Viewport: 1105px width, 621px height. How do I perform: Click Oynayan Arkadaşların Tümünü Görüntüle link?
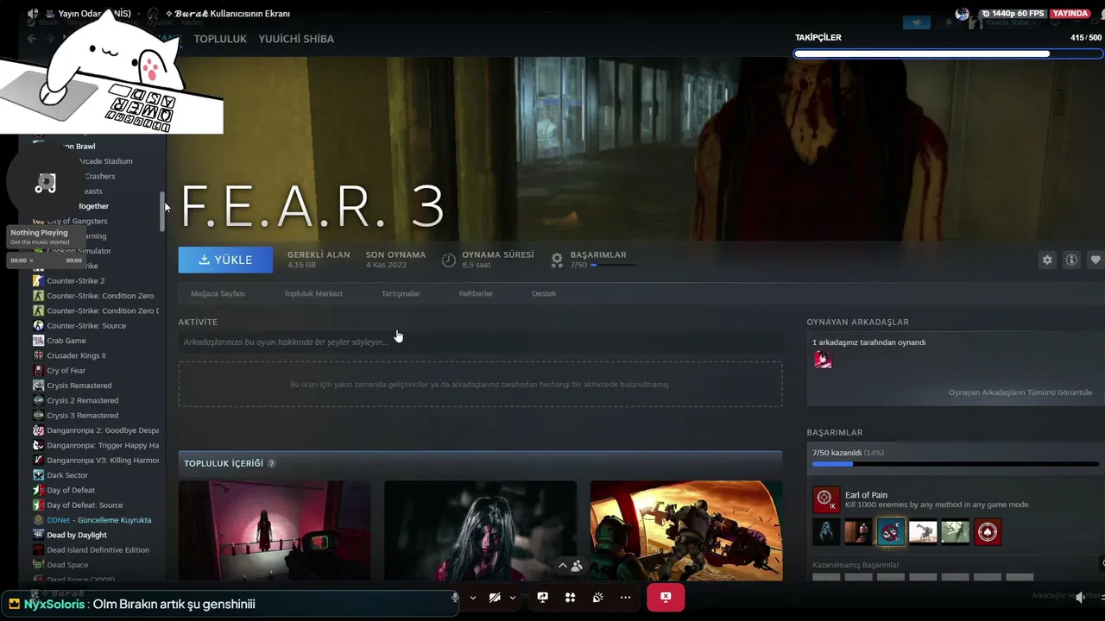(x=1020, y=392)
